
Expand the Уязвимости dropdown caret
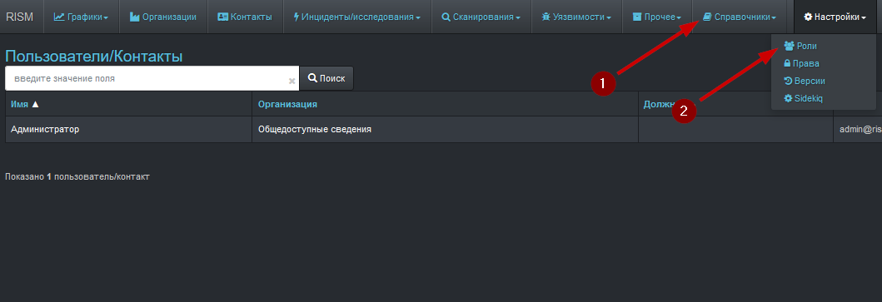(609, 18)
